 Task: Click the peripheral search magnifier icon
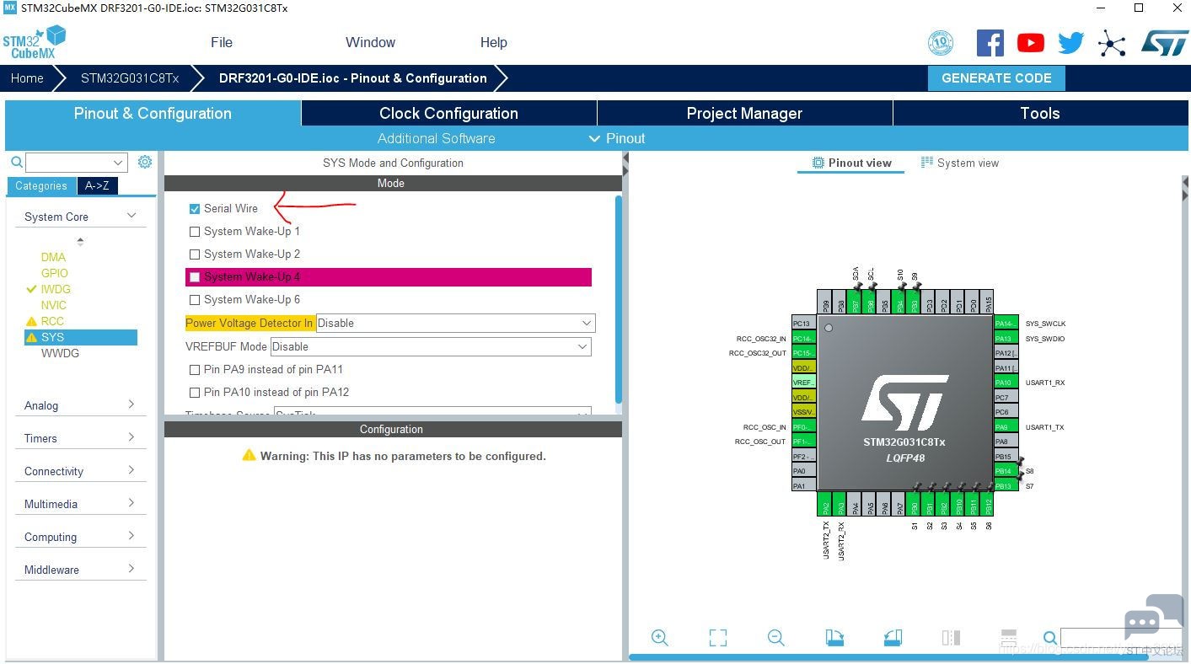click(16, 162)
